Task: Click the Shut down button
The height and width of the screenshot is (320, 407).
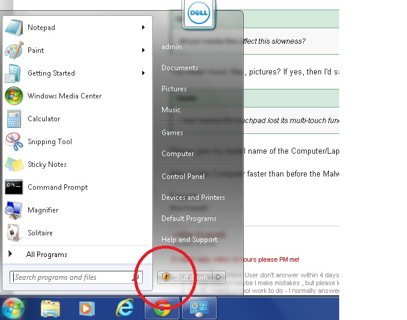Action: (185, 277)
